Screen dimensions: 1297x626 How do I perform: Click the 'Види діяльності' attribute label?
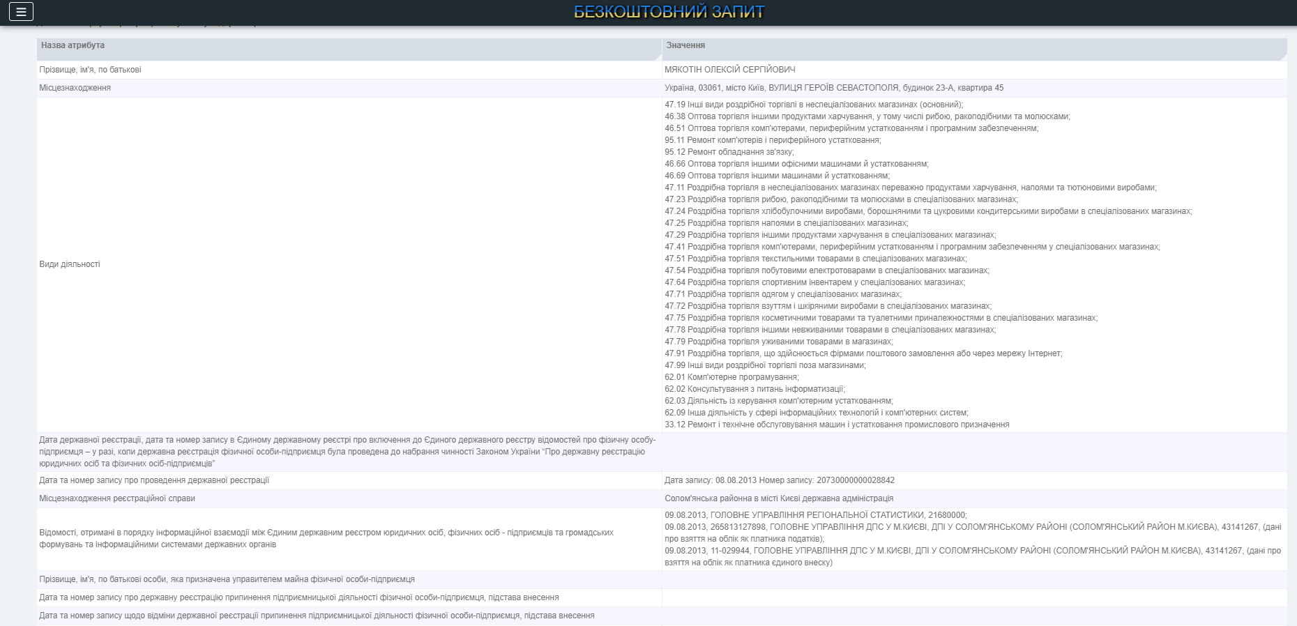tap(70, 264)
